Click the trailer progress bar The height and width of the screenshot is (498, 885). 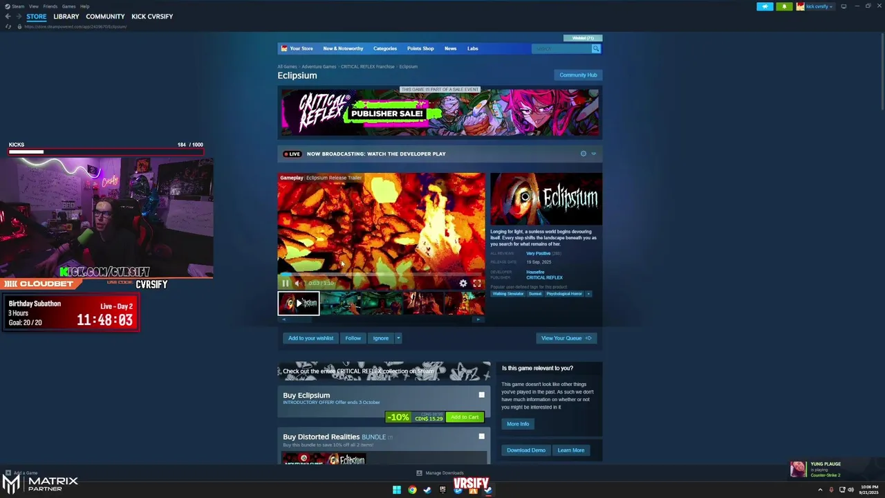(381, 275)
